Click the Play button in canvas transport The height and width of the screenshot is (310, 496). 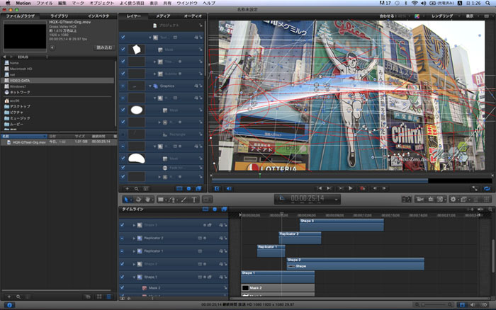point(351,188)
